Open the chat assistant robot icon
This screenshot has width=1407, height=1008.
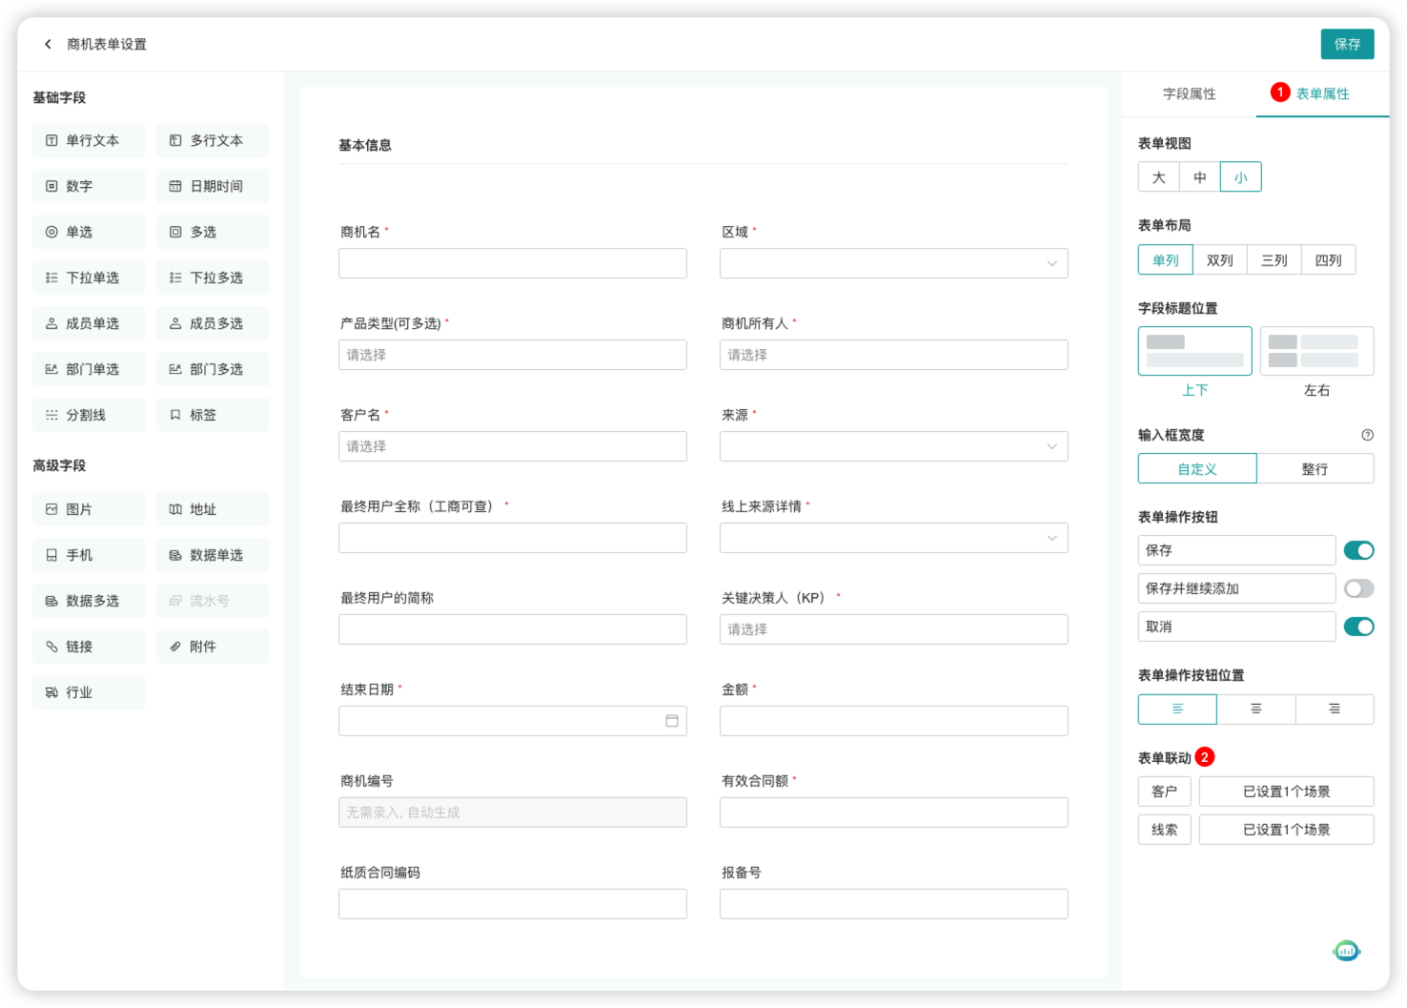point(1346,951)
